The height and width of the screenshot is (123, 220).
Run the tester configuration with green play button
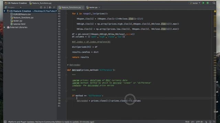click(203, 3)
